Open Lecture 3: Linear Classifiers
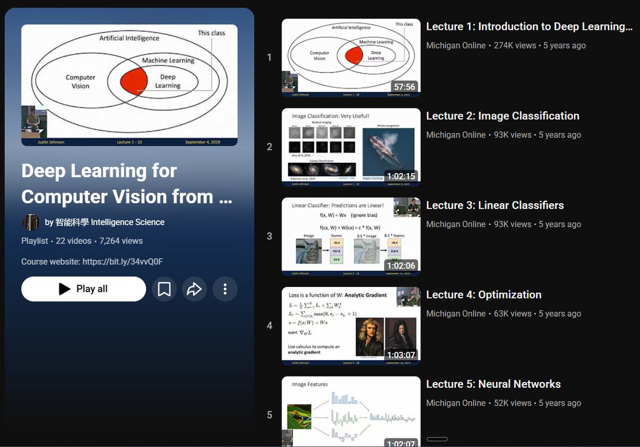The height and width of the screenshot is (447, 640). pos(494,205)
